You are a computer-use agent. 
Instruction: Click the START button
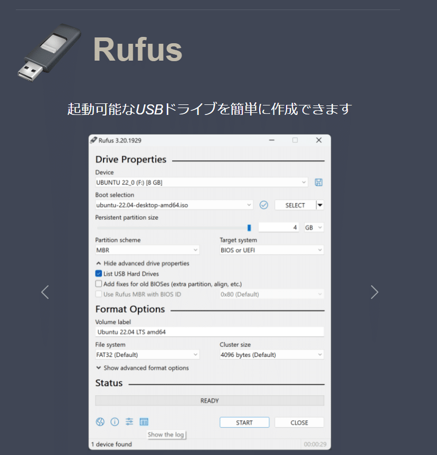coord(244,422)
